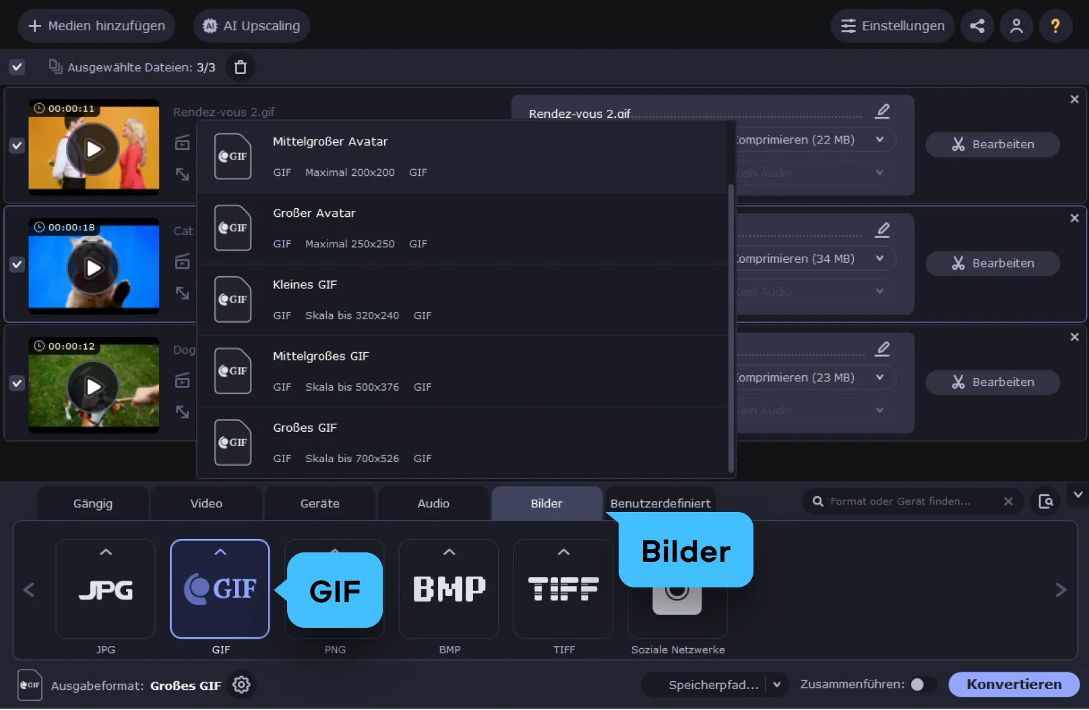Enable the Zusammenführen toggle

(923, 685)
